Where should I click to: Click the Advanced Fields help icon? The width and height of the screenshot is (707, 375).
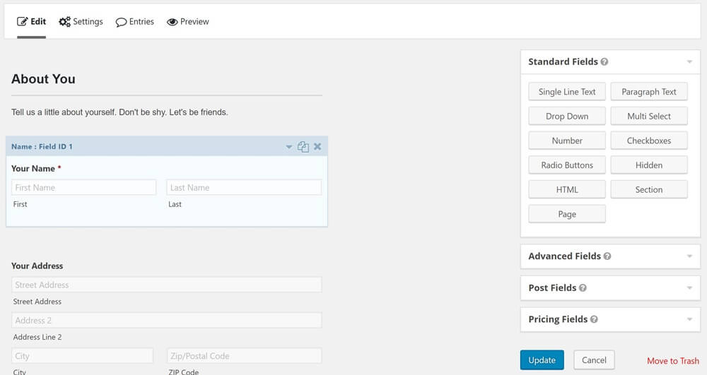tap(607, 256)
